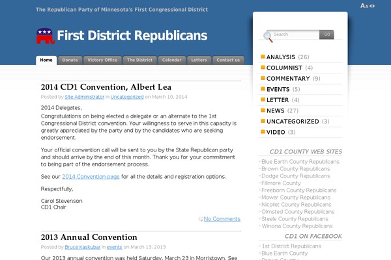Open Olmsted County Republicans link
Screen dimensions: 391x260
[298, 212]
